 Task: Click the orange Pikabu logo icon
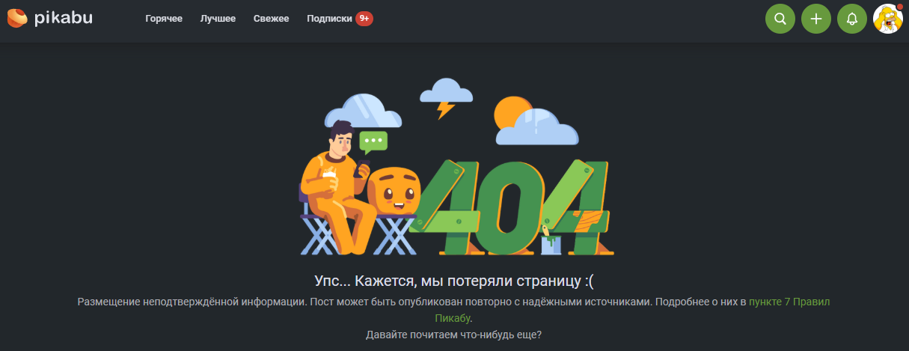pos(18,18)
